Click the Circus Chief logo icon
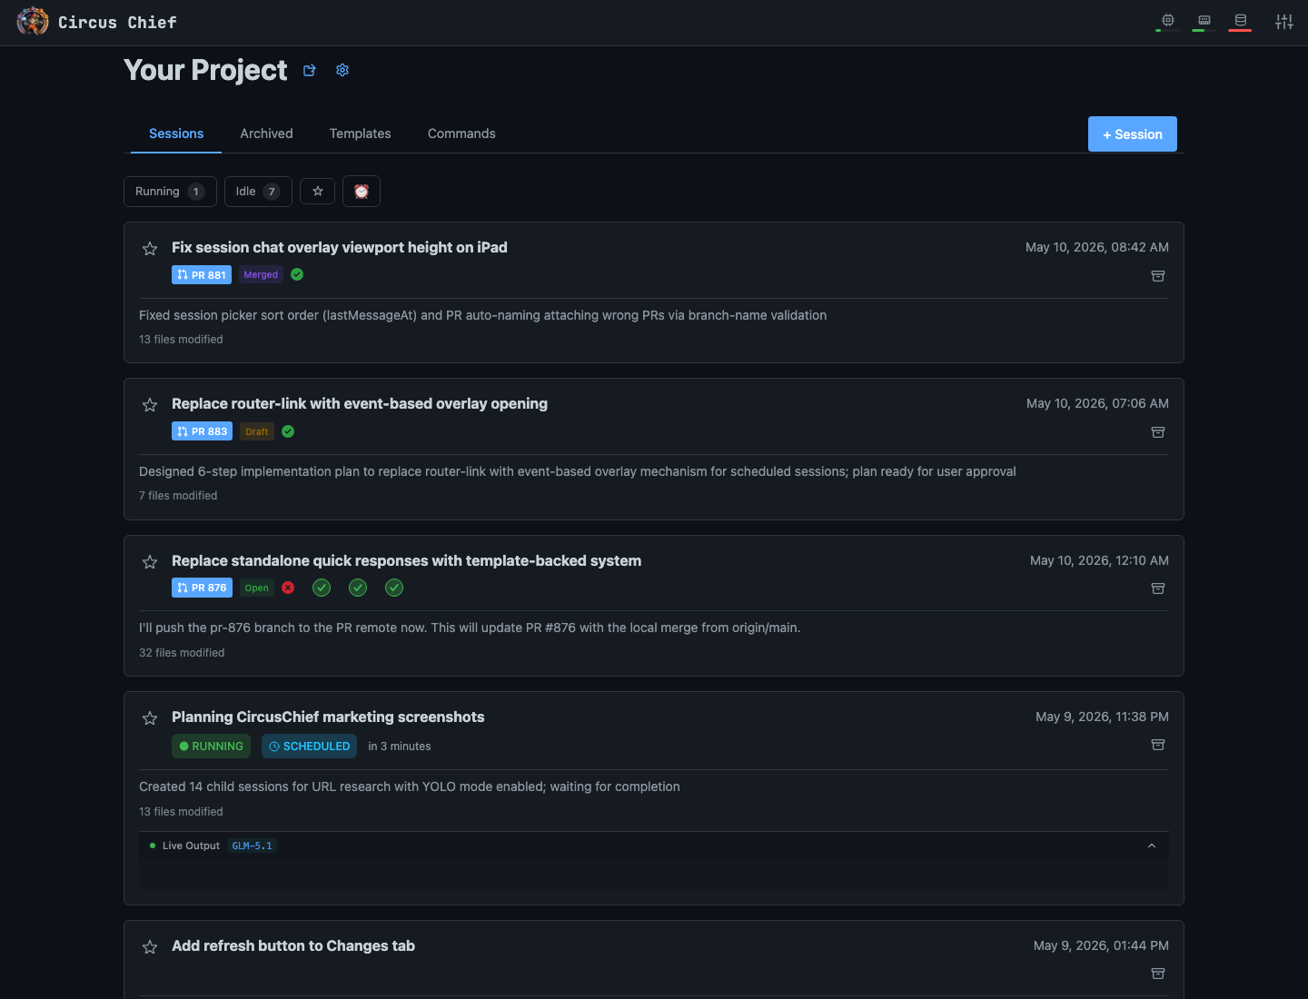Image resolution: width=1308 pixels, height=999 pixels. pos(33,22)
